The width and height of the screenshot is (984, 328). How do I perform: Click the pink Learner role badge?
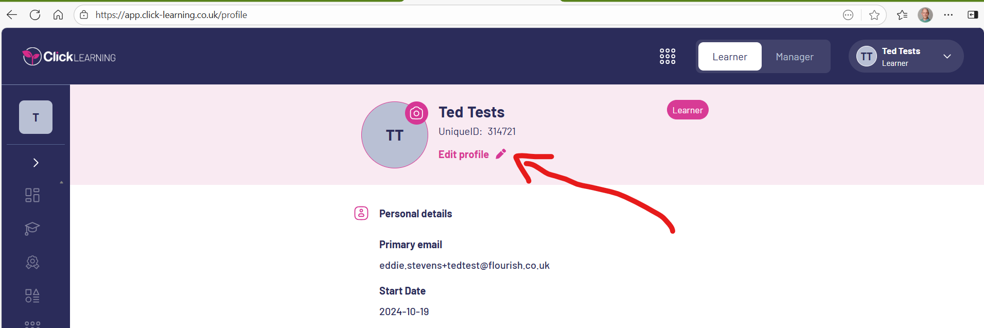tap(687, 110)
